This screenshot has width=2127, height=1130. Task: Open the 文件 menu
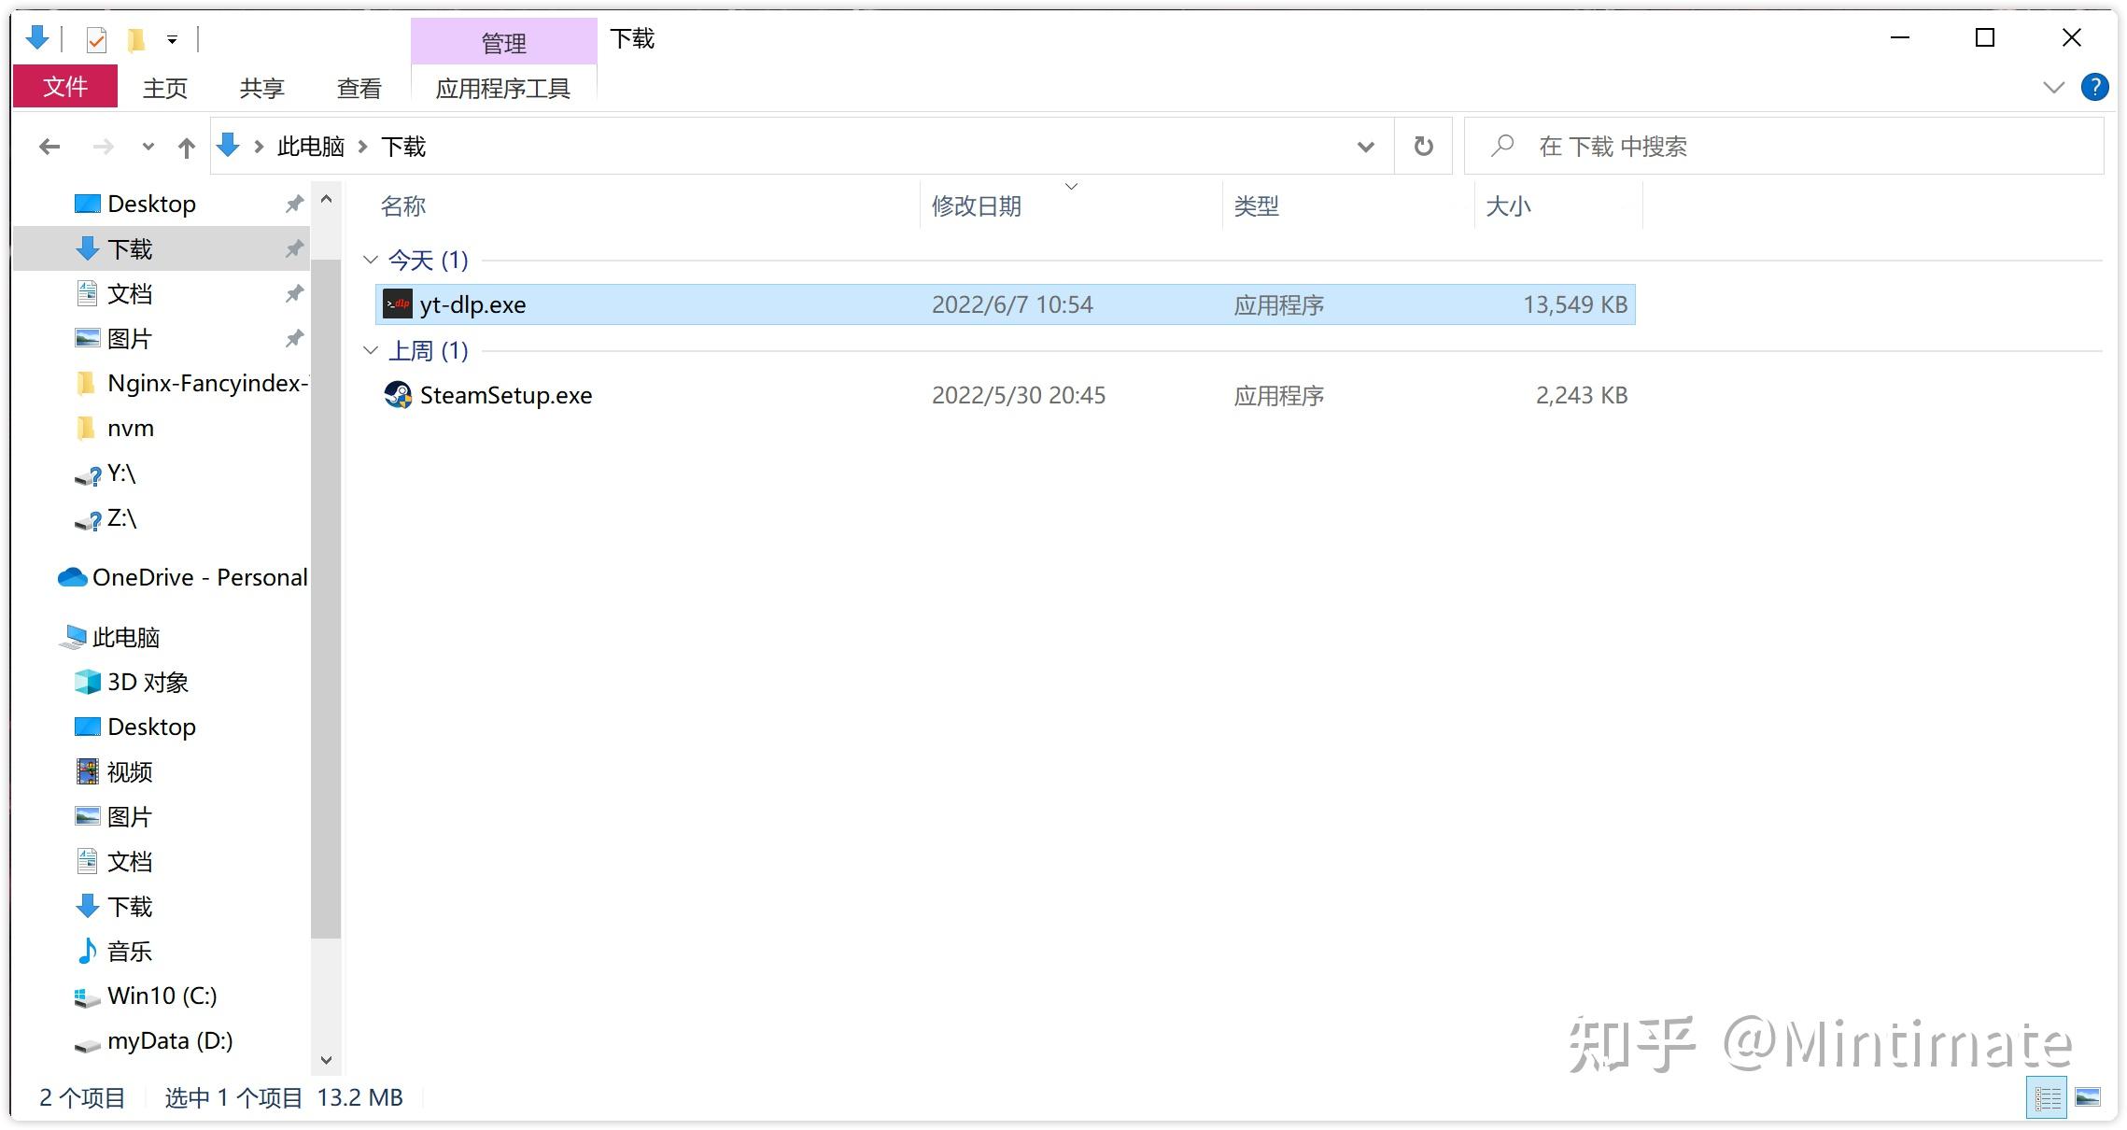65,88
